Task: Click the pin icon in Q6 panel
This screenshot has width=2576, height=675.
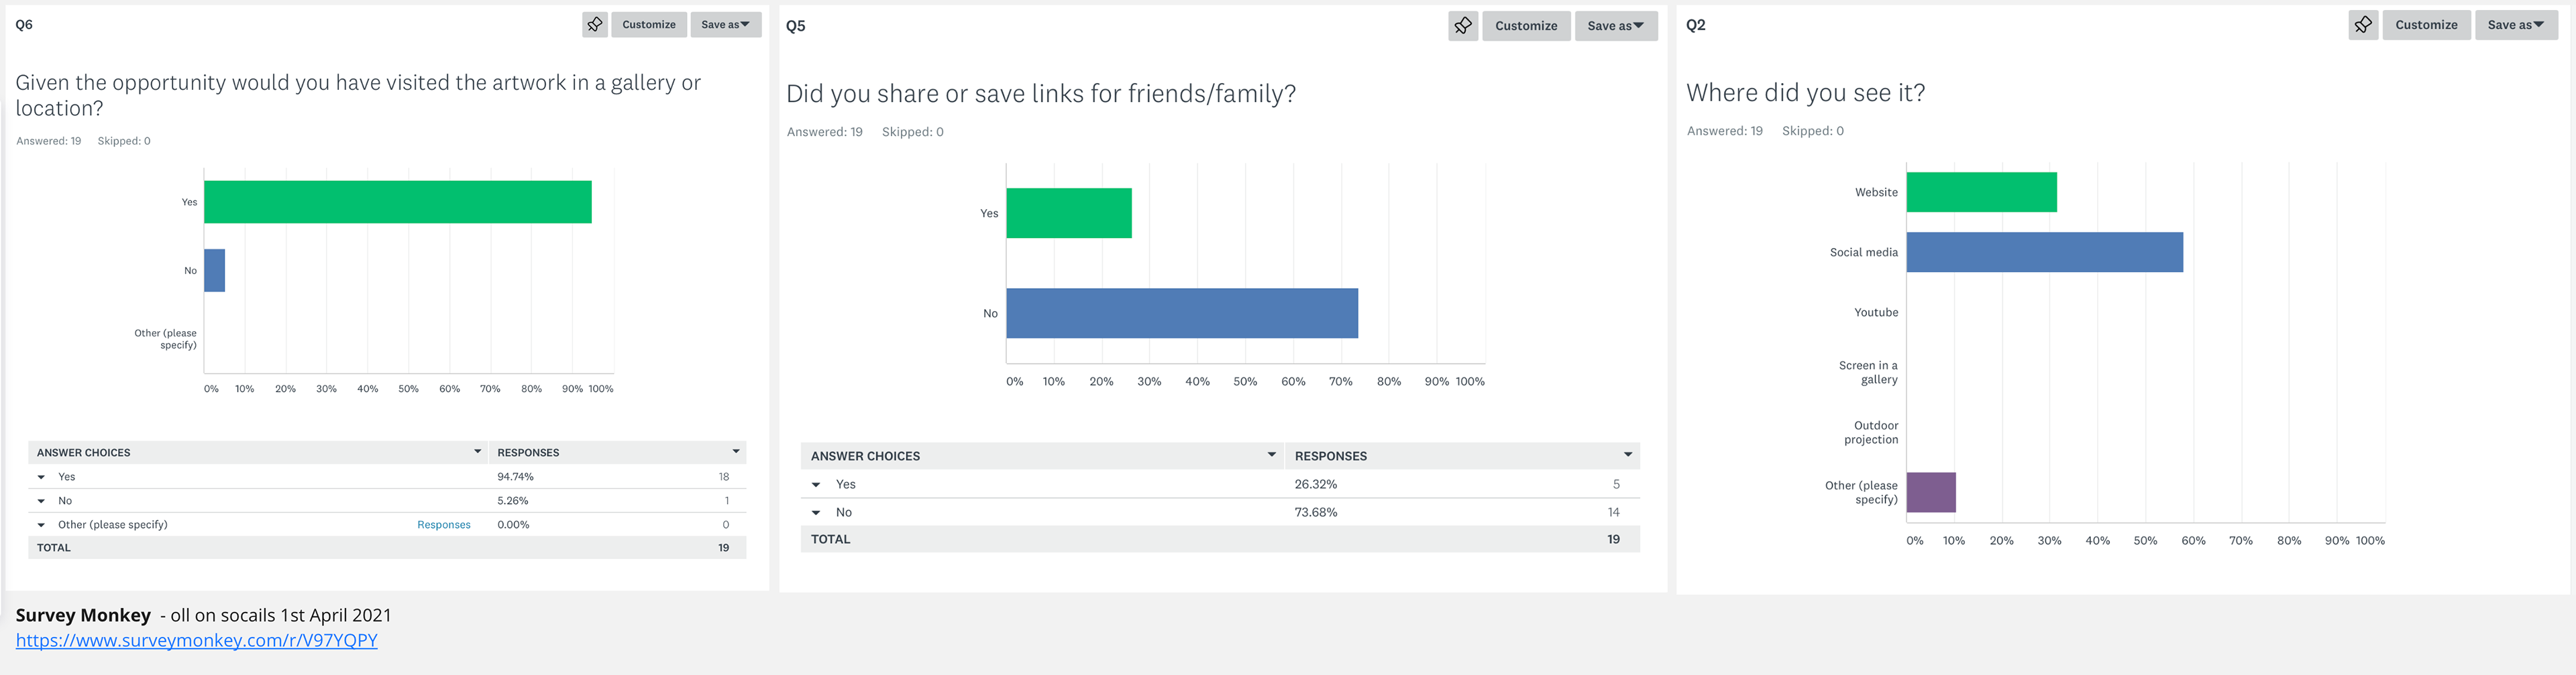Action: pos(595,25)
